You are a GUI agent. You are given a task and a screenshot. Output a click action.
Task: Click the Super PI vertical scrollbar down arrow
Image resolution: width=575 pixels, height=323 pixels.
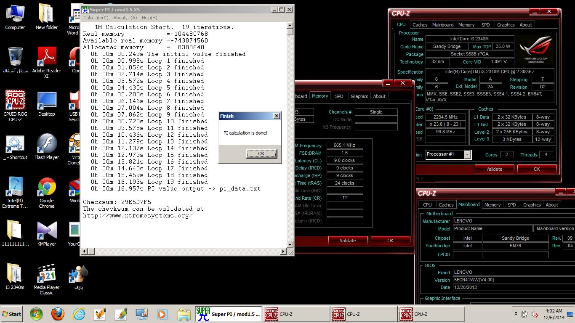[x=290, y=244]
